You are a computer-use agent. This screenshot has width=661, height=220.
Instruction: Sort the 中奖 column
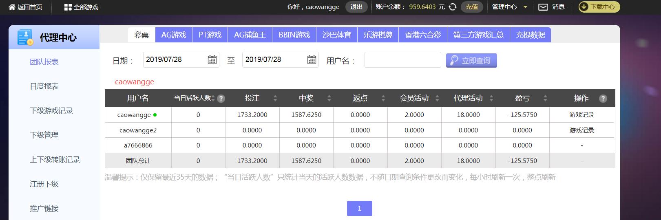(329, 98)
